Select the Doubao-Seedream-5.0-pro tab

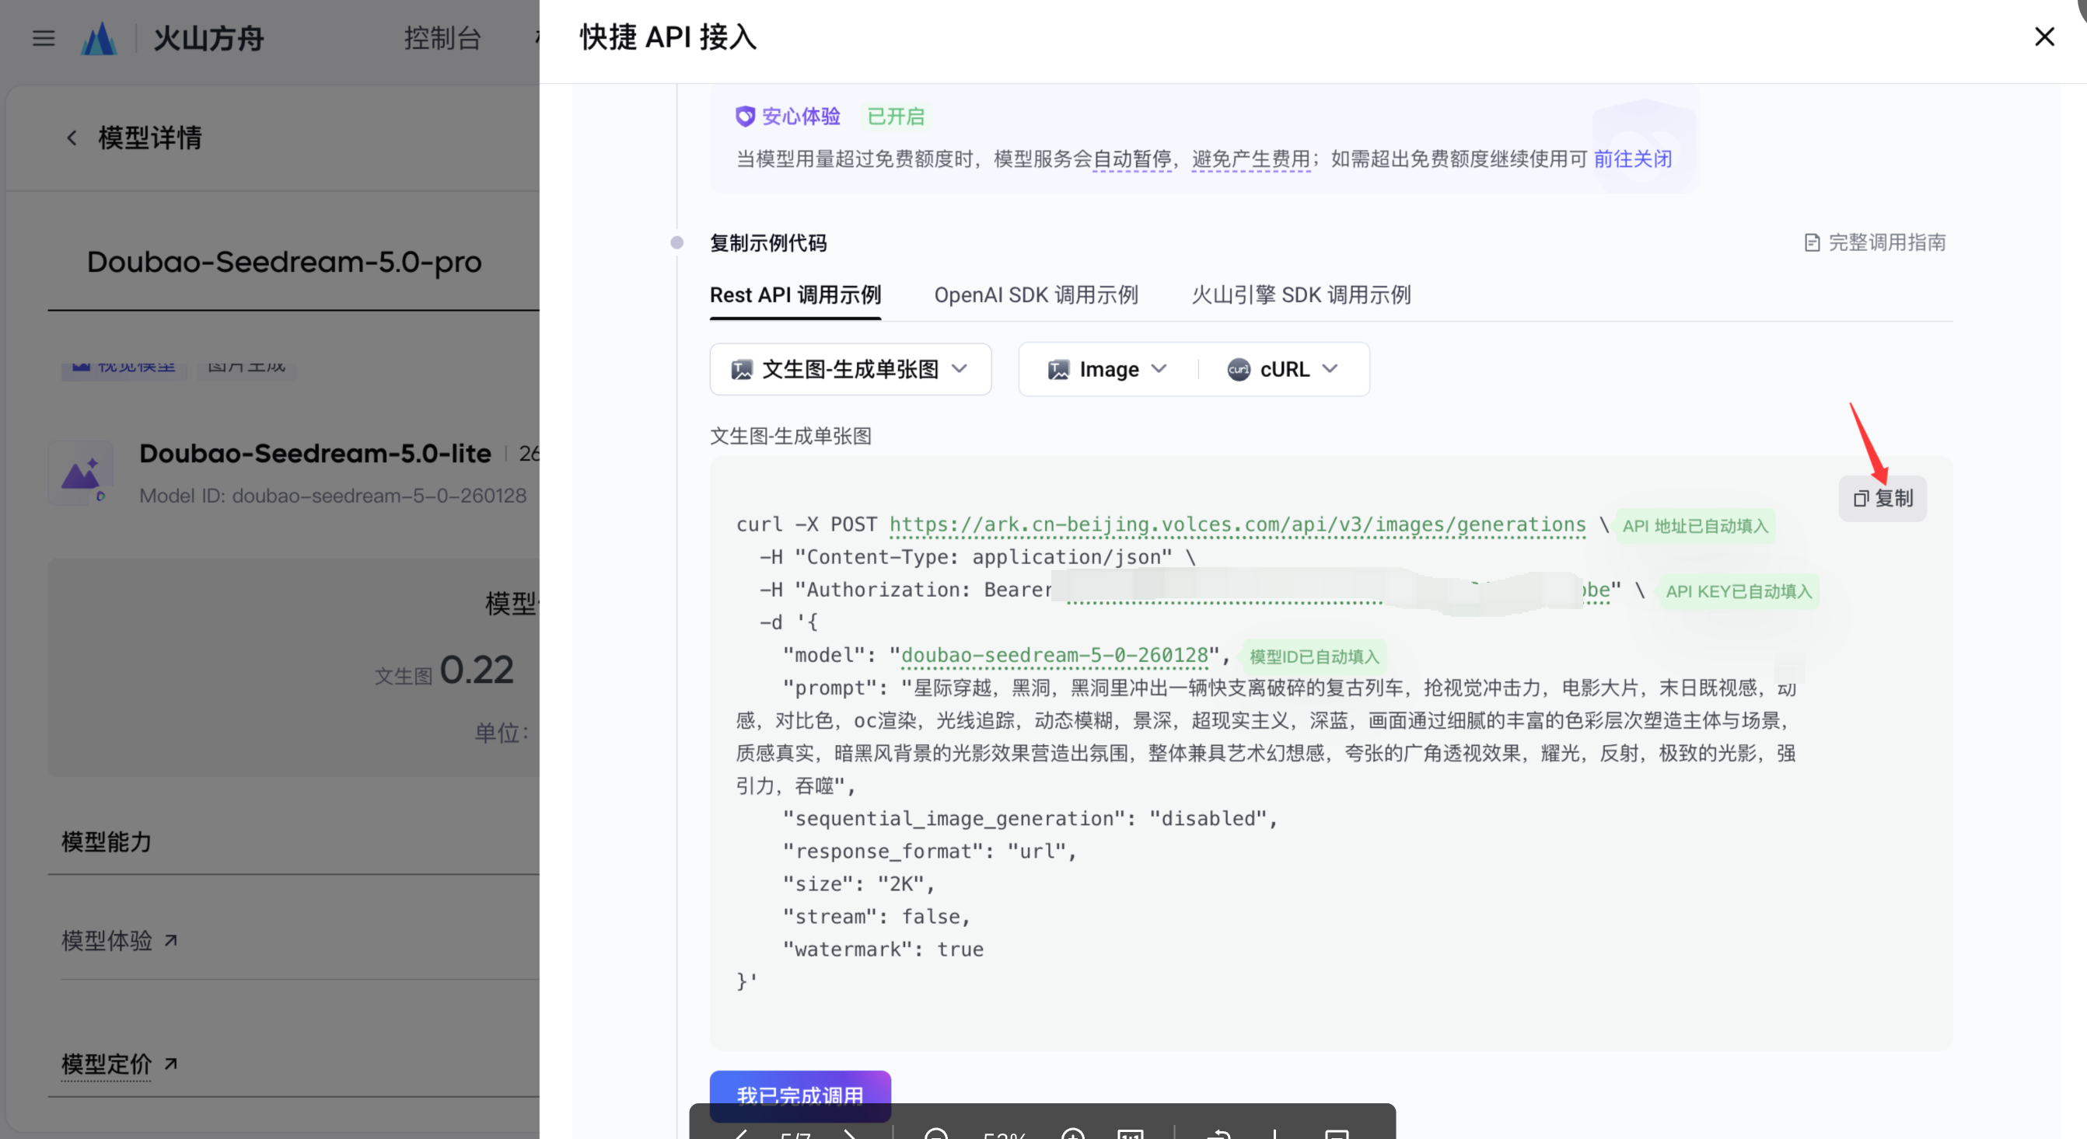(x=284, y=262)
